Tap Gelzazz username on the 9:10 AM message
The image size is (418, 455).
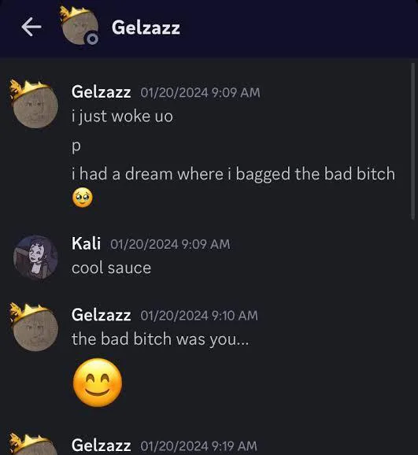[101, 315]
